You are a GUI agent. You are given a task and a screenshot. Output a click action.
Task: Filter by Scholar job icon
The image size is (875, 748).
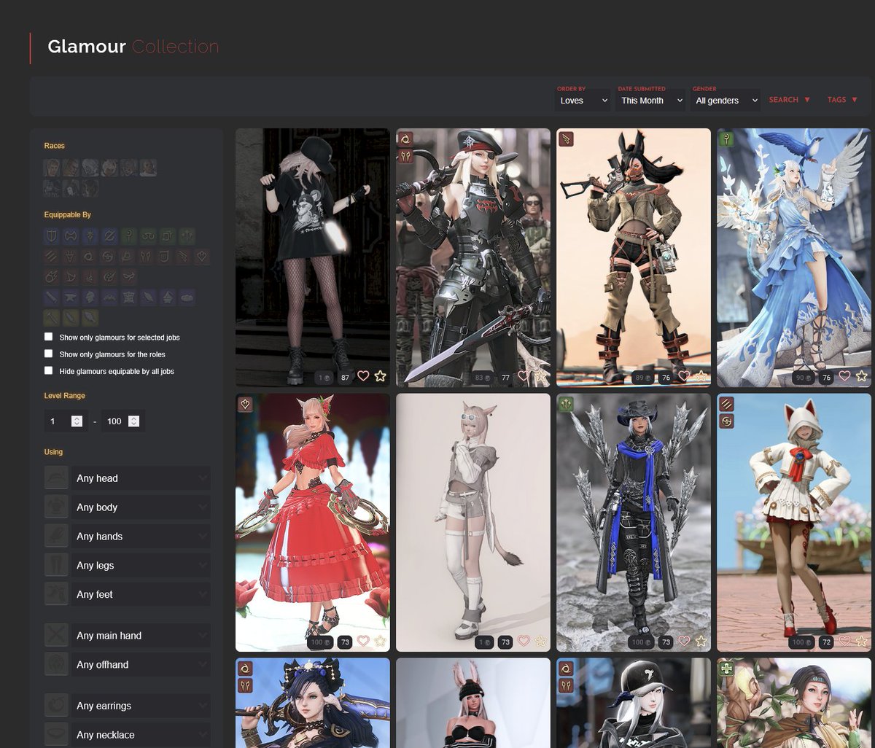tap(148, 235)
